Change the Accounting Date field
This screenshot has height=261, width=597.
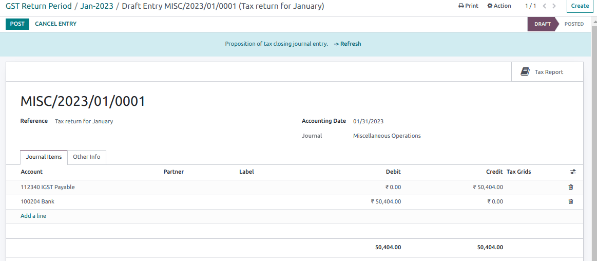368,121
